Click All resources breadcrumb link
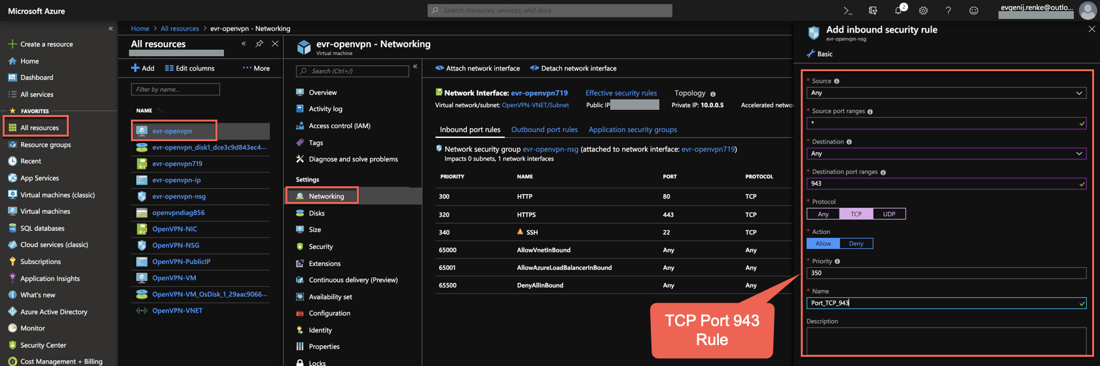 179,29
